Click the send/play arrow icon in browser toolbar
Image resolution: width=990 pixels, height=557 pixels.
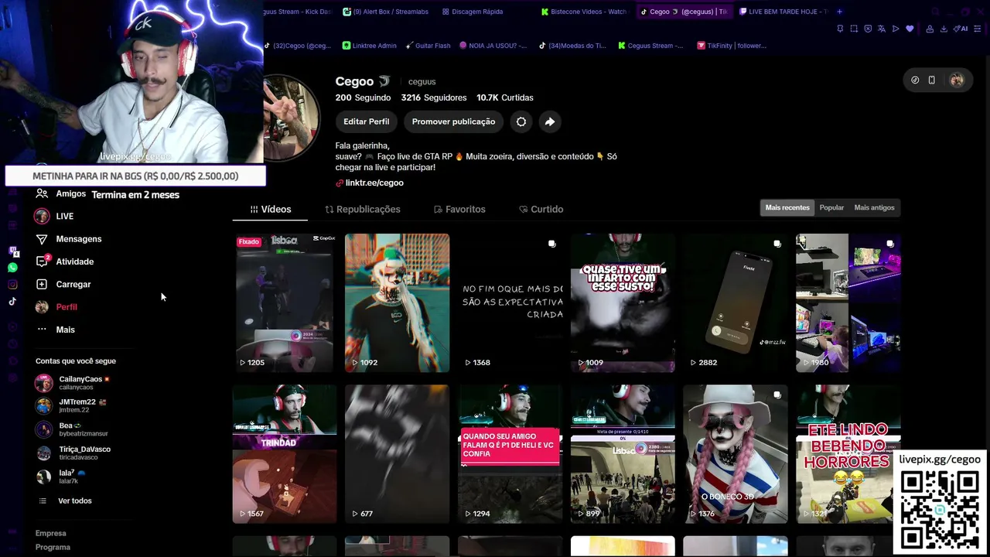tap(896, 29)
